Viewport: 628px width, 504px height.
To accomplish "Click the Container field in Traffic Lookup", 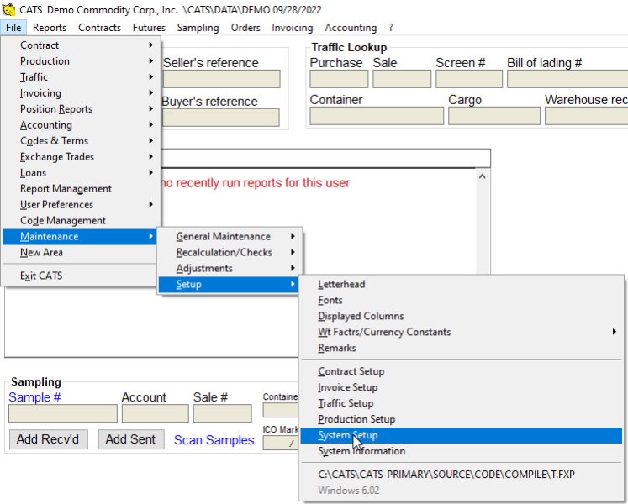I will 377,116.
